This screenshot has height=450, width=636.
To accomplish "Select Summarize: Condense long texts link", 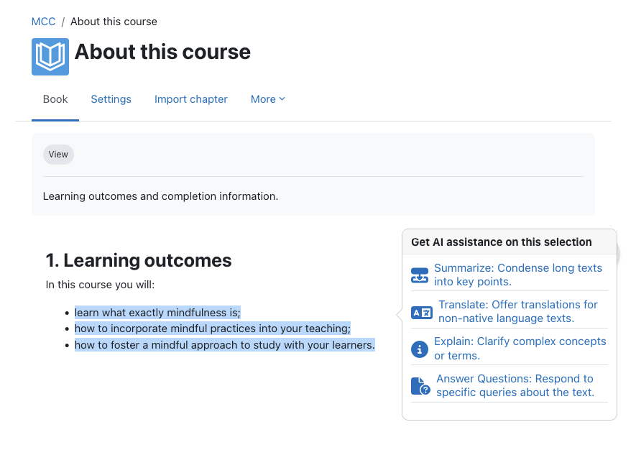I will tap(518, 275).
